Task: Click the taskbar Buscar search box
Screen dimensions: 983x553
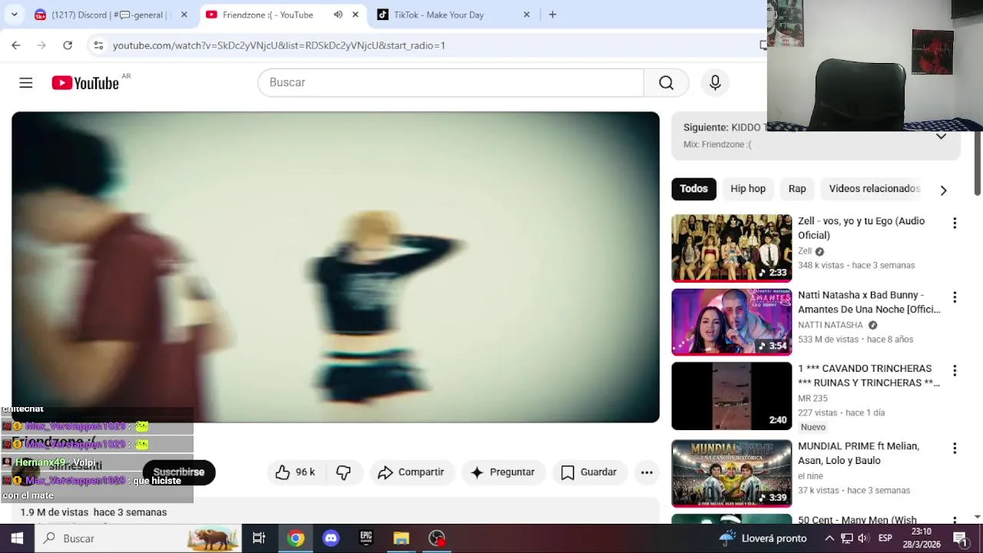Action: pos(138,538)
